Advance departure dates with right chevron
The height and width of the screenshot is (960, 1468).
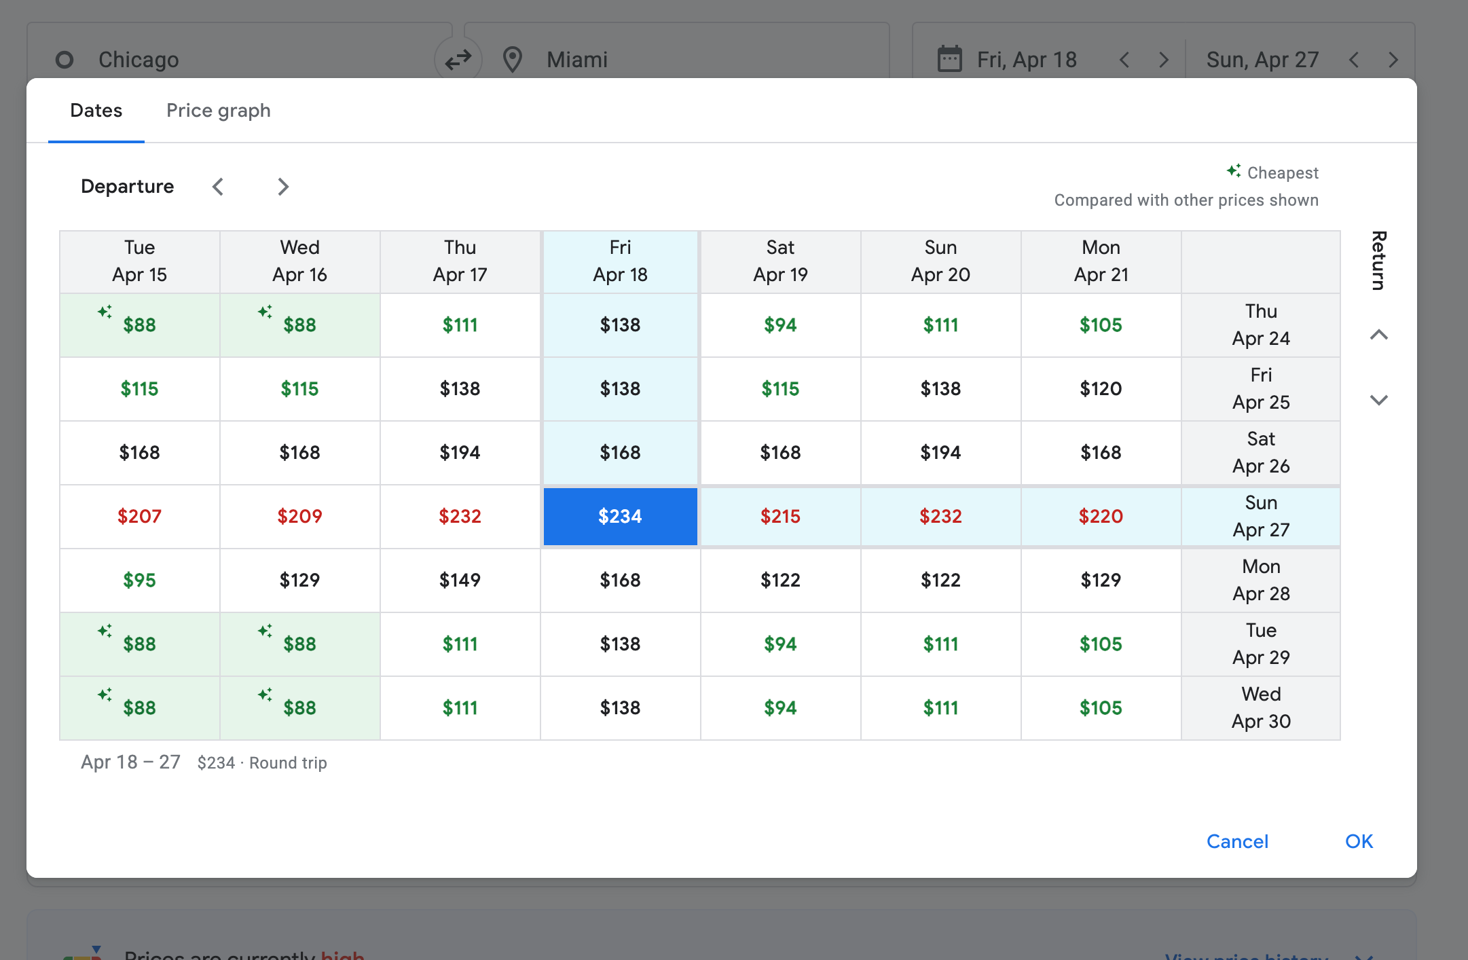(283, 187)
